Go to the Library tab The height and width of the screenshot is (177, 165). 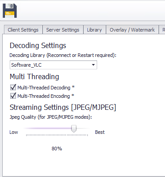[x=94, y=30]
